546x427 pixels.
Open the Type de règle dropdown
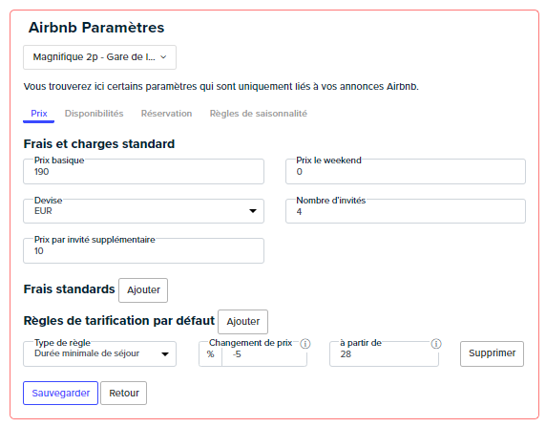pos(99,353)
